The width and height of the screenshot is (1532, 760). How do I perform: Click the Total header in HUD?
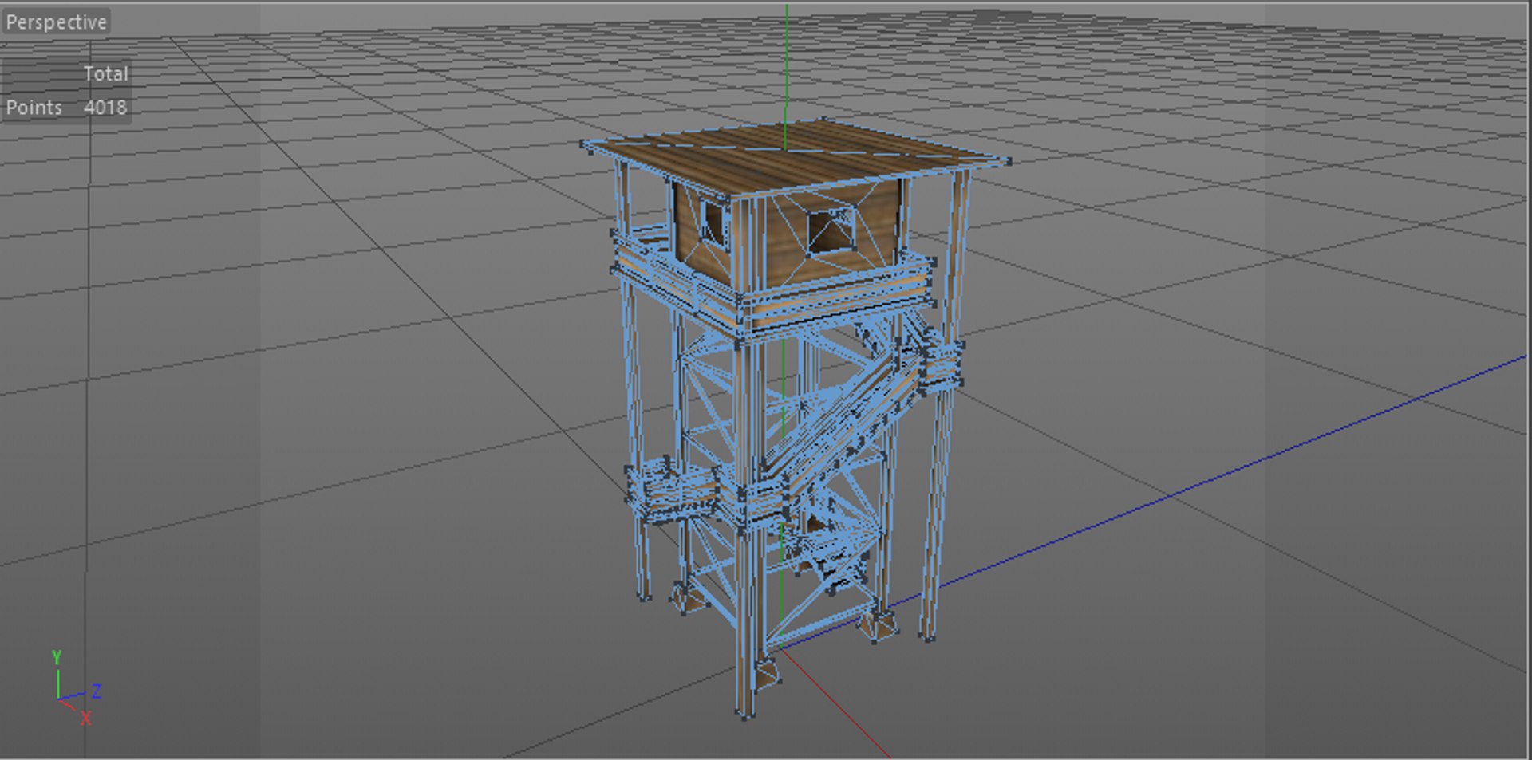click(105, 73)
